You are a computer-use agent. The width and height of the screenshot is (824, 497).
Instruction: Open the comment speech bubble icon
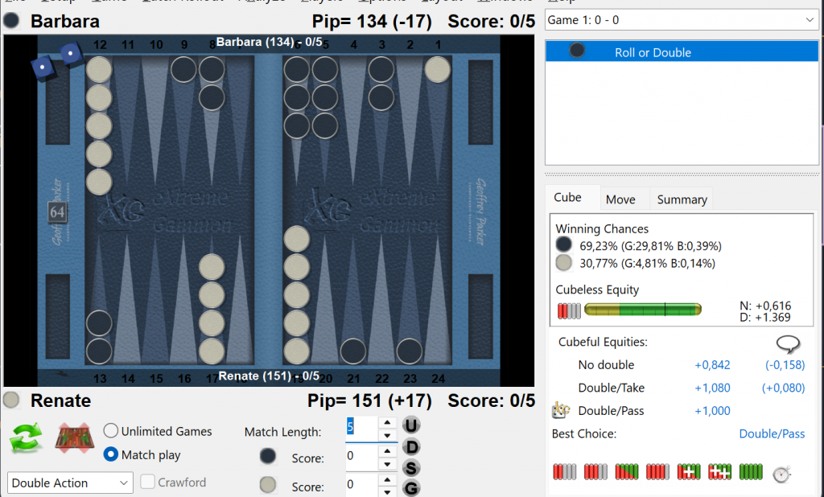pyautogui.click(x=788, y=343)
